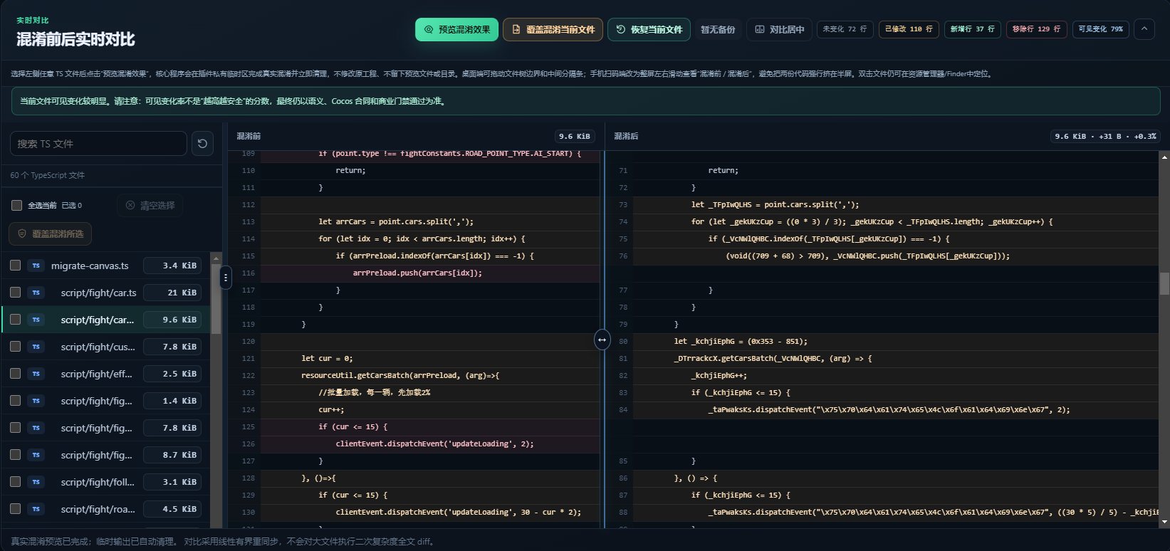1170x551 pixels.
Task: Click the TS badge of script/fight/car.ts
Action: pyautogui.click(x=36, y=293)
